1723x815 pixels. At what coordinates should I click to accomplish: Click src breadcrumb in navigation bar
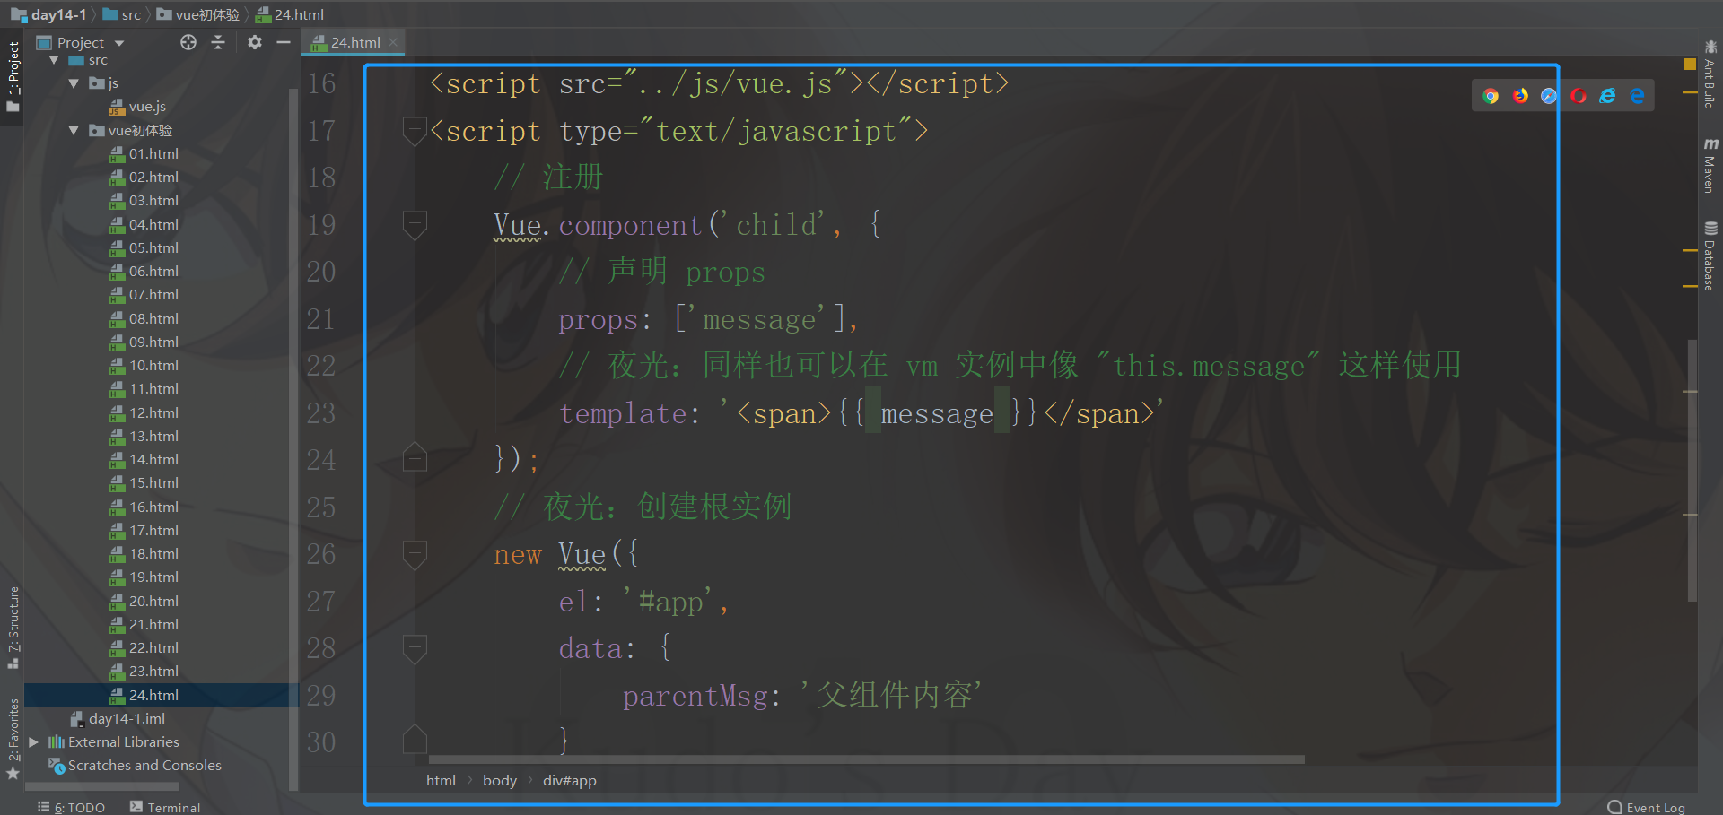coord(122,14)
